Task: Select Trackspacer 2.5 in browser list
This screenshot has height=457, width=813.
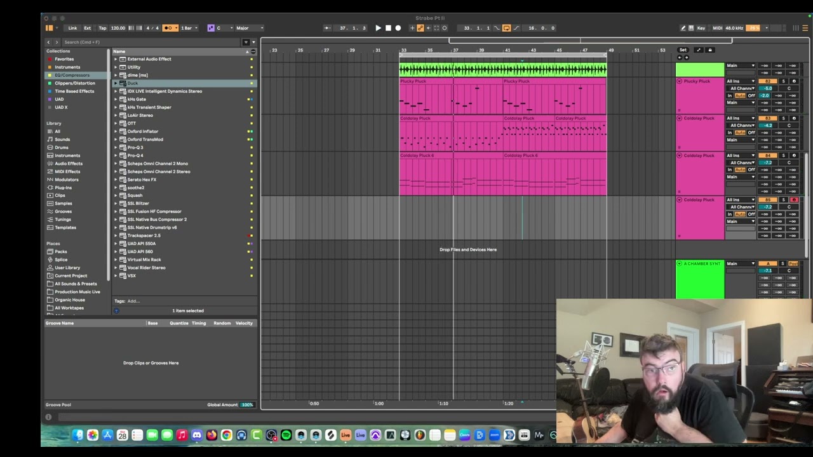Action: 144,235
